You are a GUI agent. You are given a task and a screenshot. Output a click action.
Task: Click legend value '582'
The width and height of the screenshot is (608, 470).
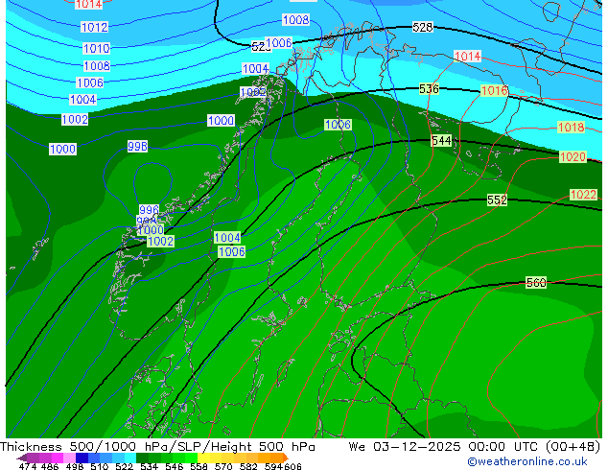(x=248, y=466)
